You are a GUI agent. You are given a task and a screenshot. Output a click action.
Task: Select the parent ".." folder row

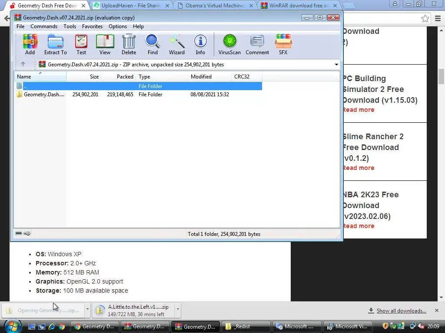coord(139,86)
